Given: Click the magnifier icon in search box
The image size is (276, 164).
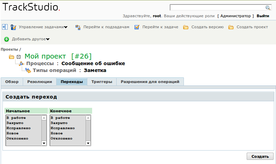Looking at the screenshot, I should [x=268, y=8].
